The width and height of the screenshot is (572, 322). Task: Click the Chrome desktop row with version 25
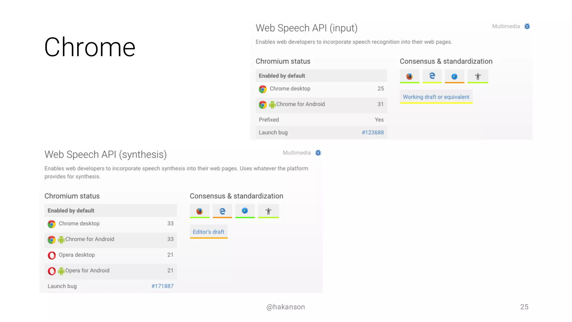click(321, 89)
